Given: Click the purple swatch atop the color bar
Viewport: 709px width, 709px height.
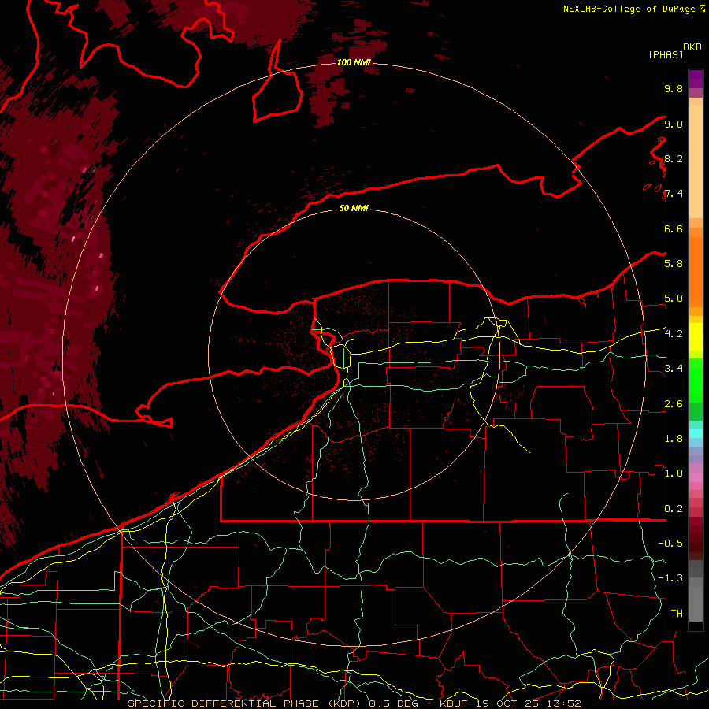Looking at the screenshot, I should coord(696,79).
